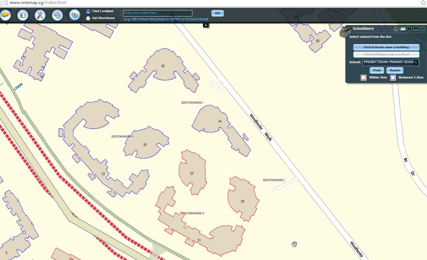Click the red Within 1km legend swatch
The width and height of the screenshot is (427, 260).
[364, 77]
